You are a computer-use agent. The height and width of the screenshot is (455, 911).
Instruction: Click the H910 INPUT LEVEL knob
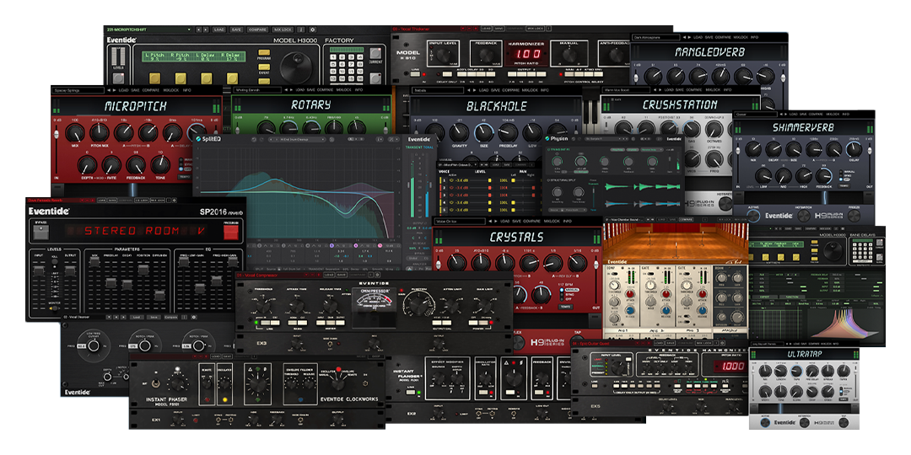point(443,56)
